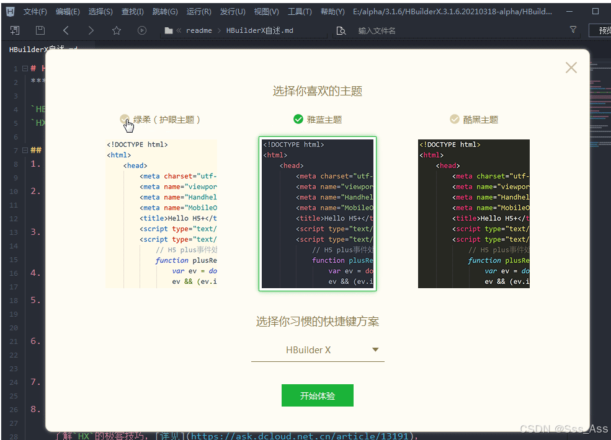Open the 工具(T) menu

tap(300, 12)
